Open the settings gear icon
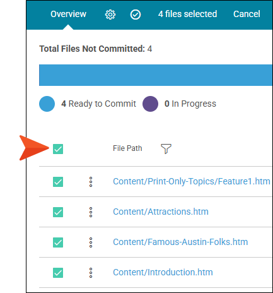Image resolution: width=273 pixels, height=293 pixels. pos(110,15)
